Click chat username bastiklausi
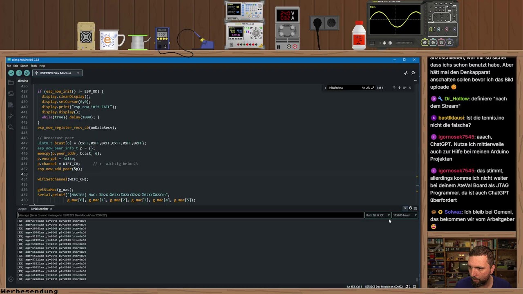The width and height of the screenshot is (523, 294). coord(451,118)
